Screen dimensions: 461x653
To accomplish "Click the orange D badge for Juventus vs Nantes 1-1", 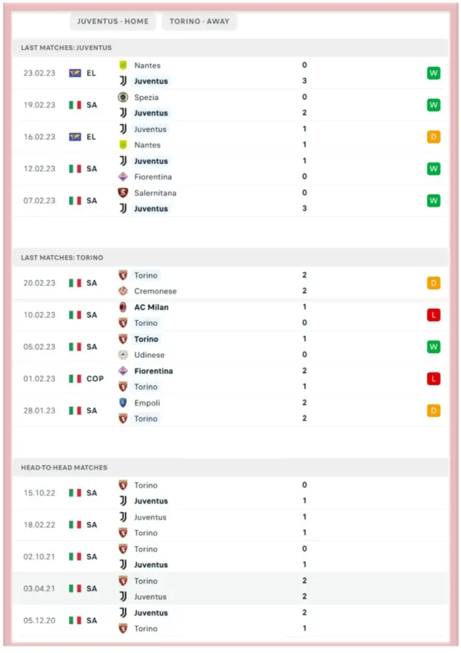I will click(433, 137).
